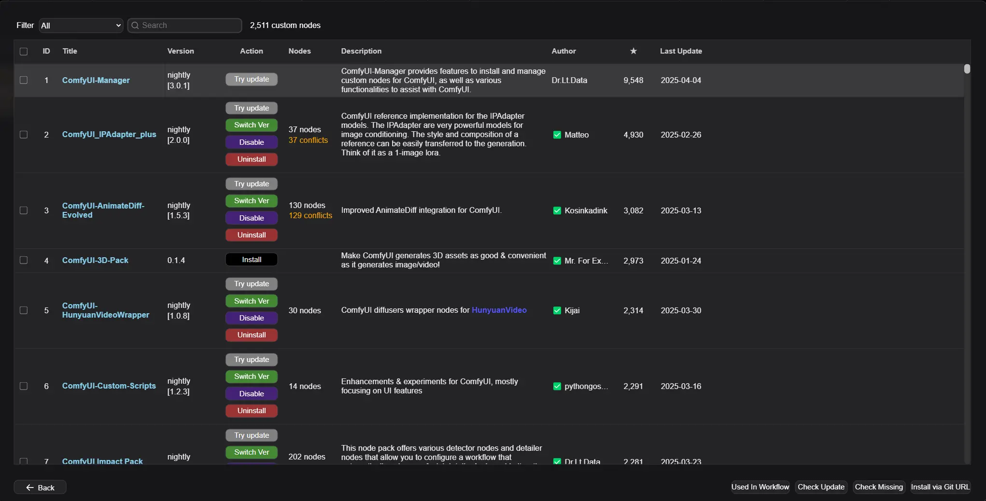Screen dimensions: 986x501
Task: Click the verified badge next to Kosinkadink
Action: tap(557, 211)
